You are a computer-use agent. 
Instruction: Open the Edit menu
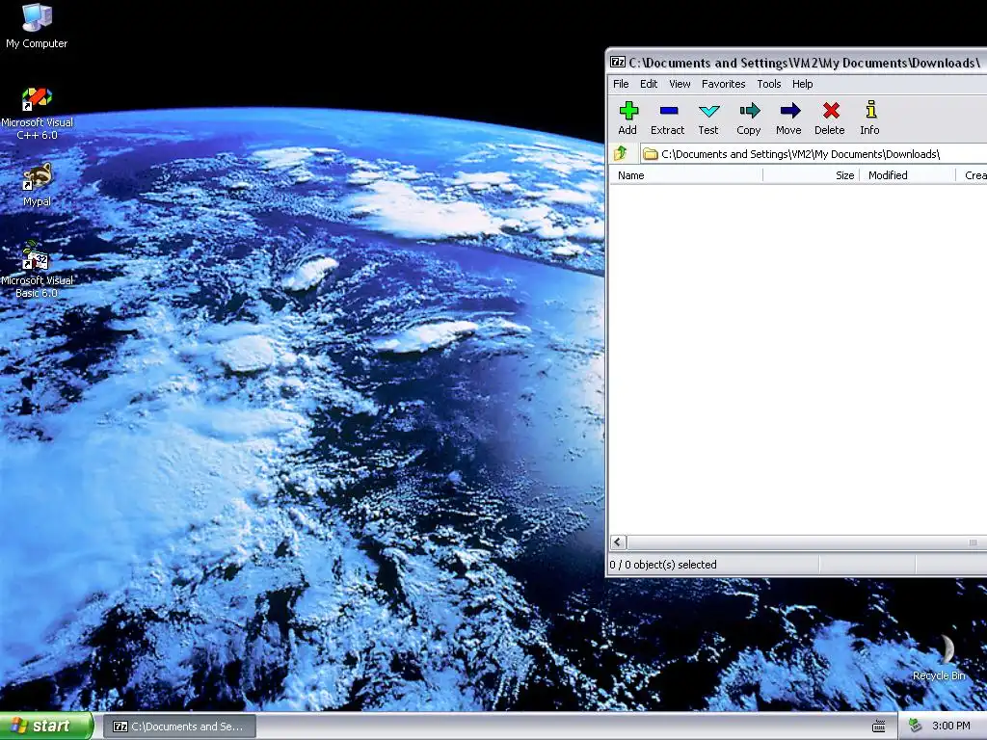pyautogui.click(x=649, y=84)
